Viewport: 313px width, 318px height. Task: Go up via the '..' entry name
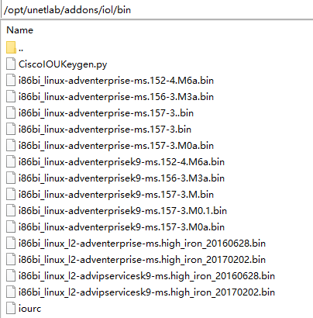pos(21,49)
